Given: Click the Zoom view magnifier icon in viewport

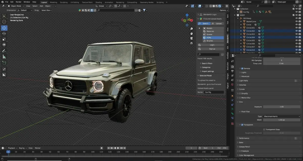Looking at the screenshot, I should click(x=192, y=29).
